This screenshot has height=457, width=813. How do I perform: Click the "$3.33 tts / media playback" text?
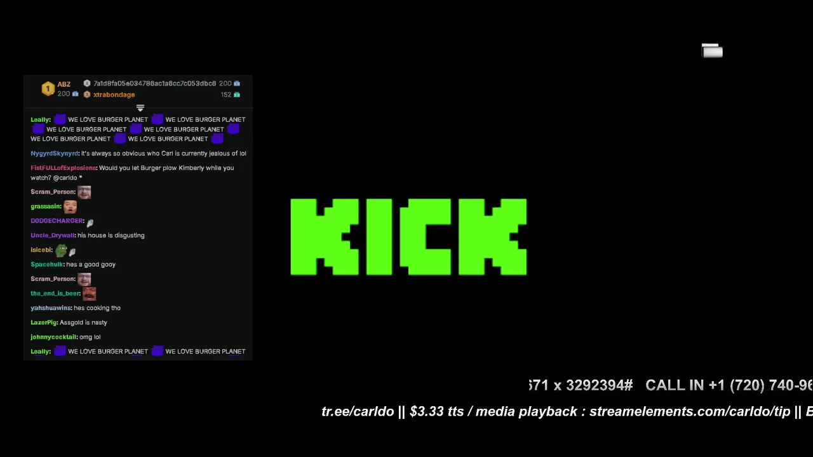tap(494, 411)
